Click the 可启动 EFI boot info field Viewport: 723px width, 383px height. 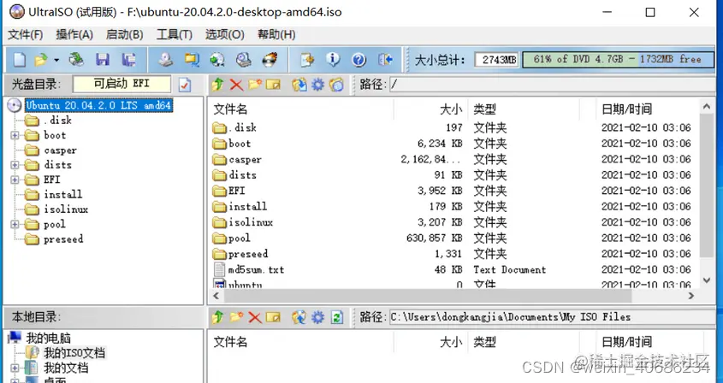point(121,84)
